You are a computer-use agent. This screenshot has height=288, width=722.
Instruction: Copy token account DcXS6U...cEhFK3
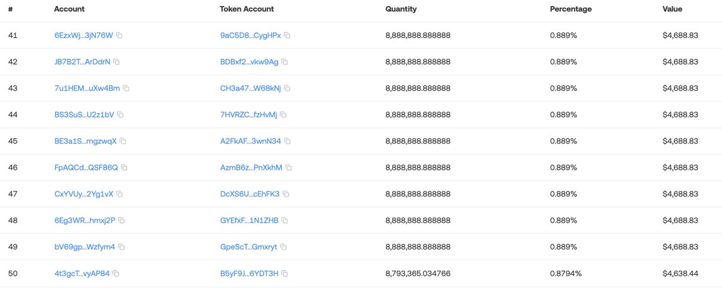coord(286,194)
